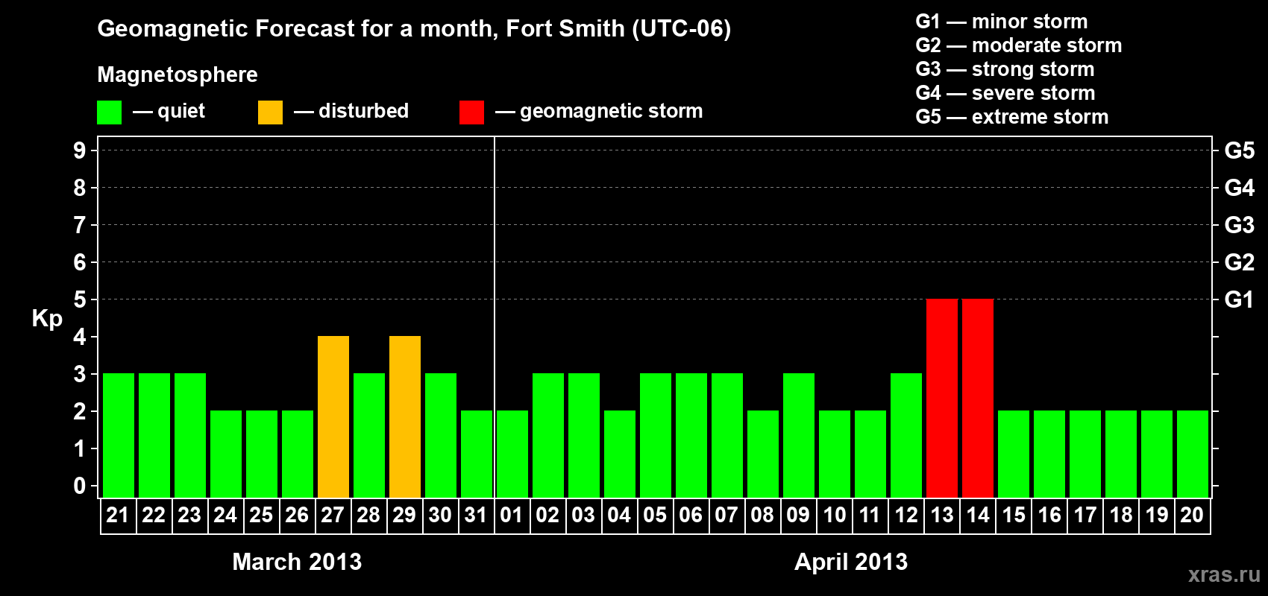1268x596 pixels.
Task: Click date label 20 on the axis
Action: coord(1192,515)
